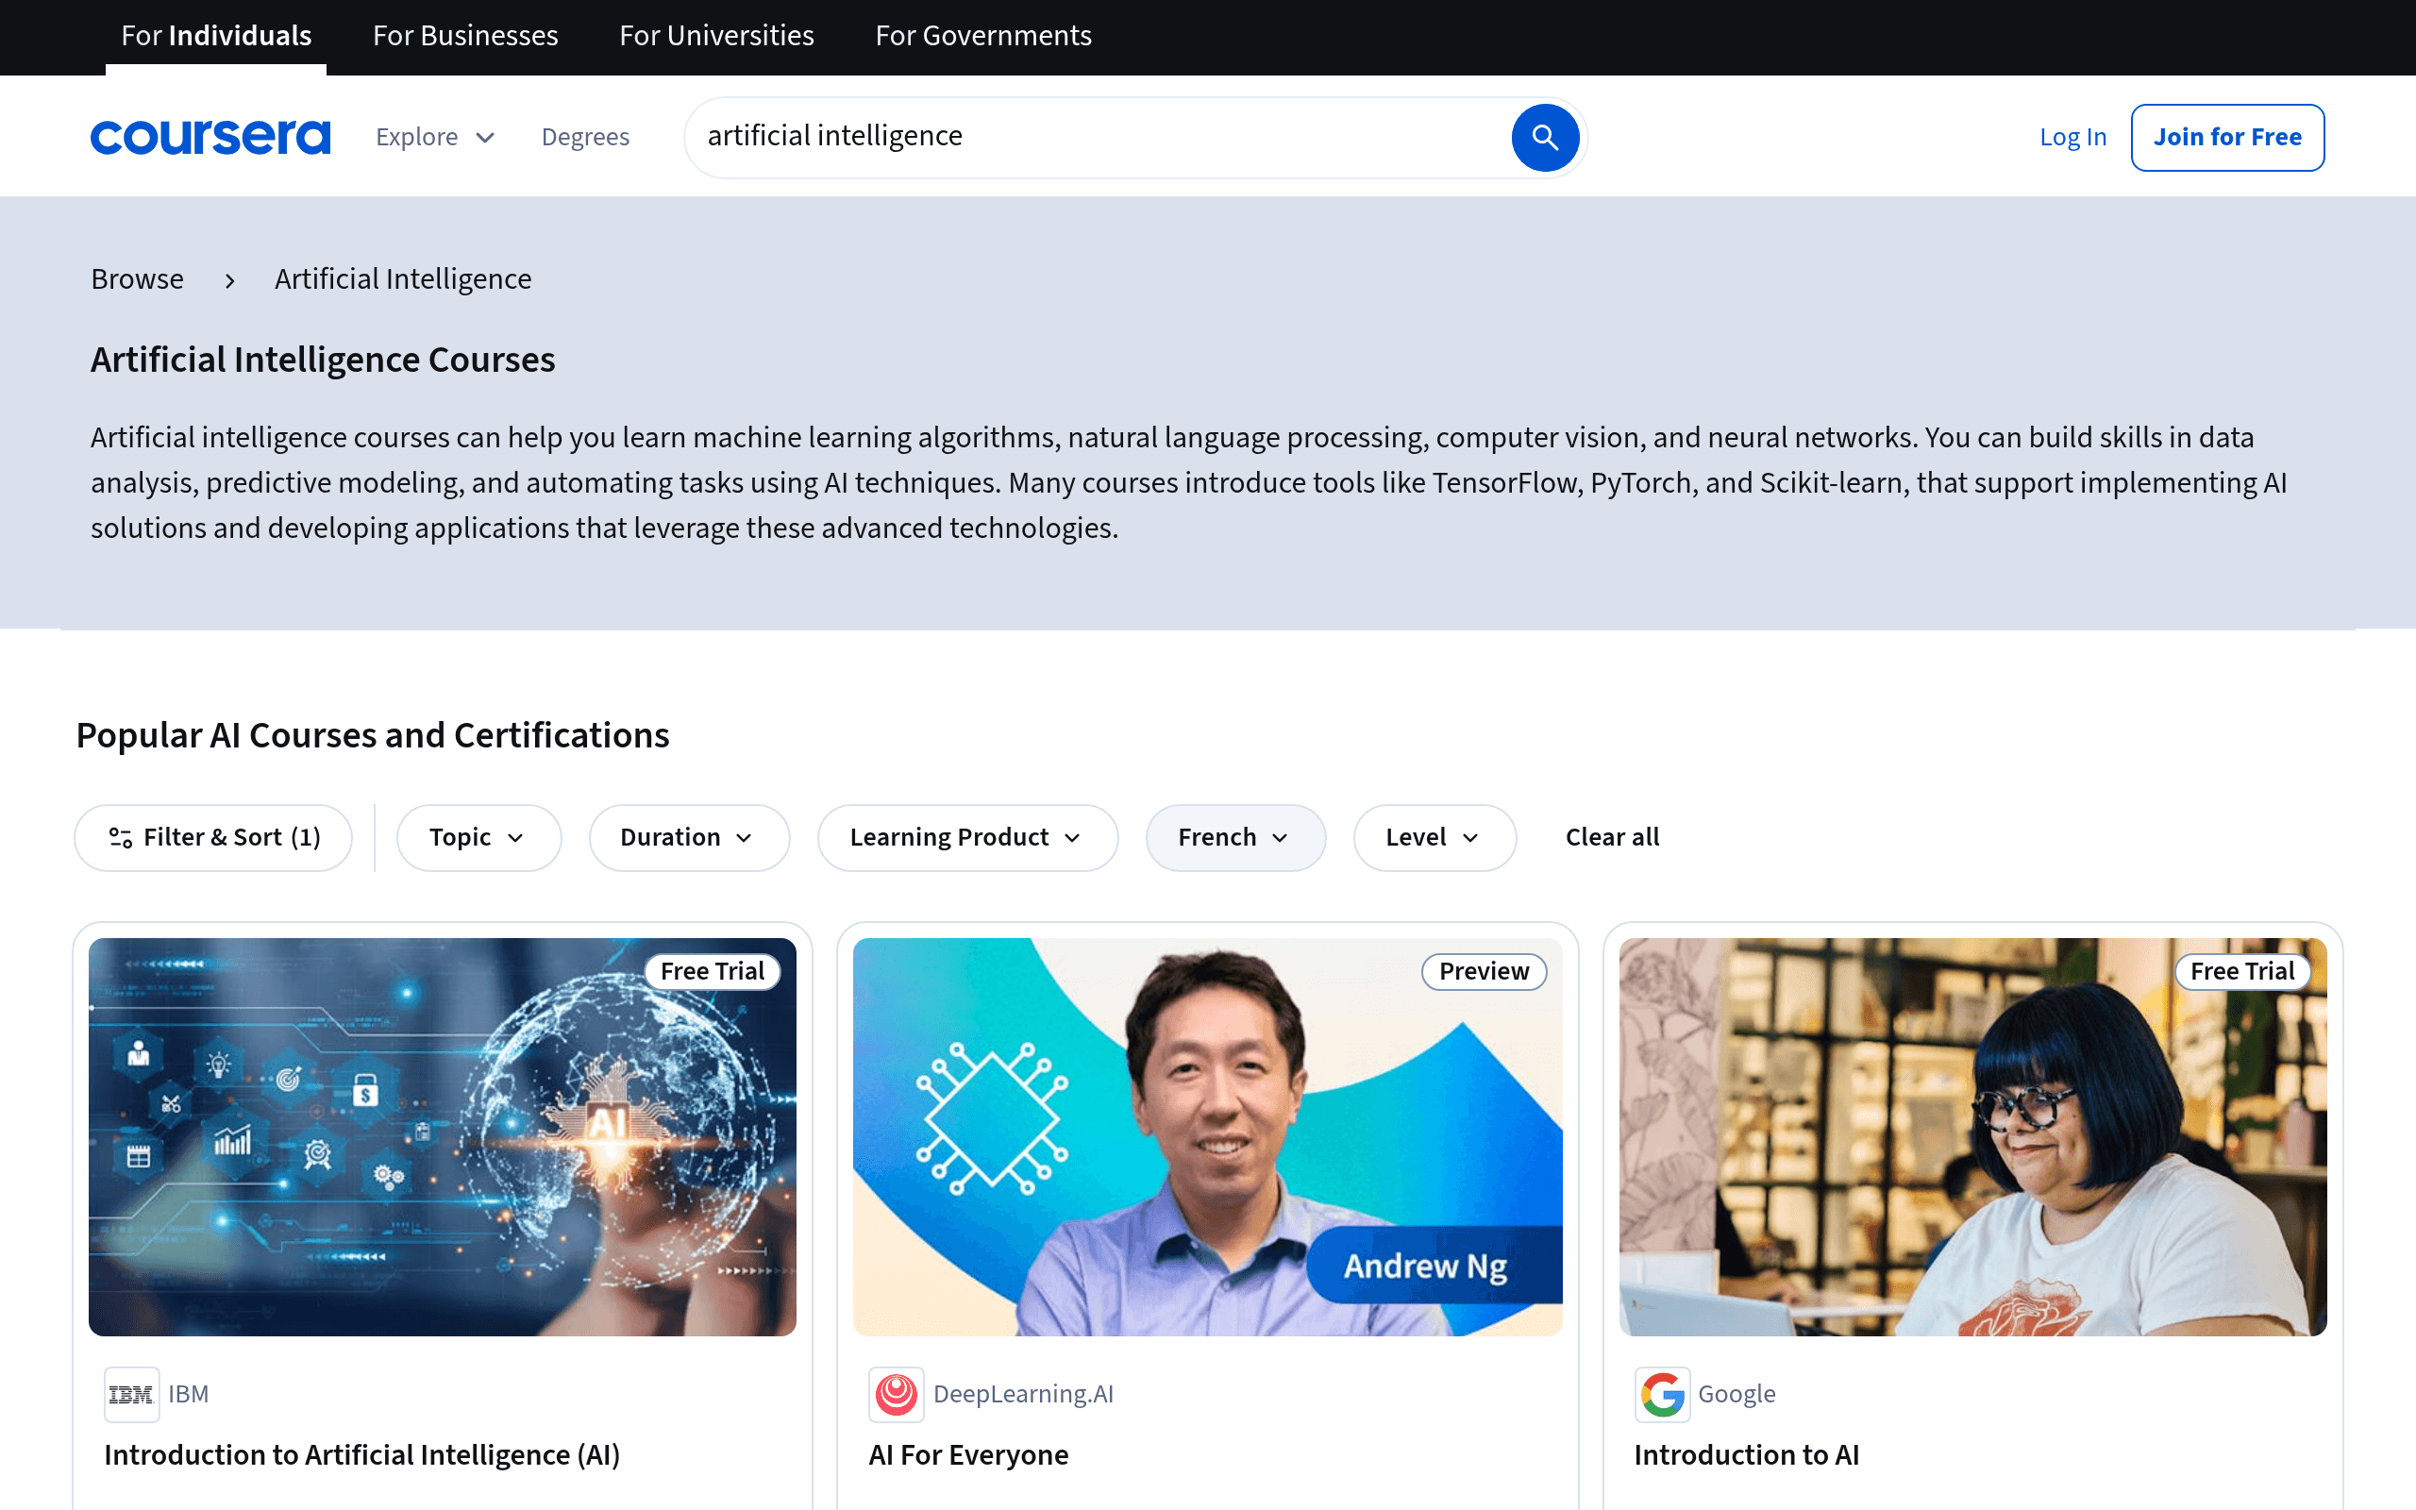Open the Andrew Ng course thumbnail
Screen dimensions: 2416x1510
tap(1207, 1136)
